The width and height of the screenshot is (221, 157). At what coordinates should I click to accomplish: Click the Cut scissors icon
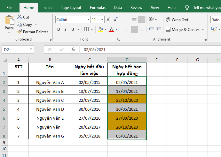pos(20,17)
